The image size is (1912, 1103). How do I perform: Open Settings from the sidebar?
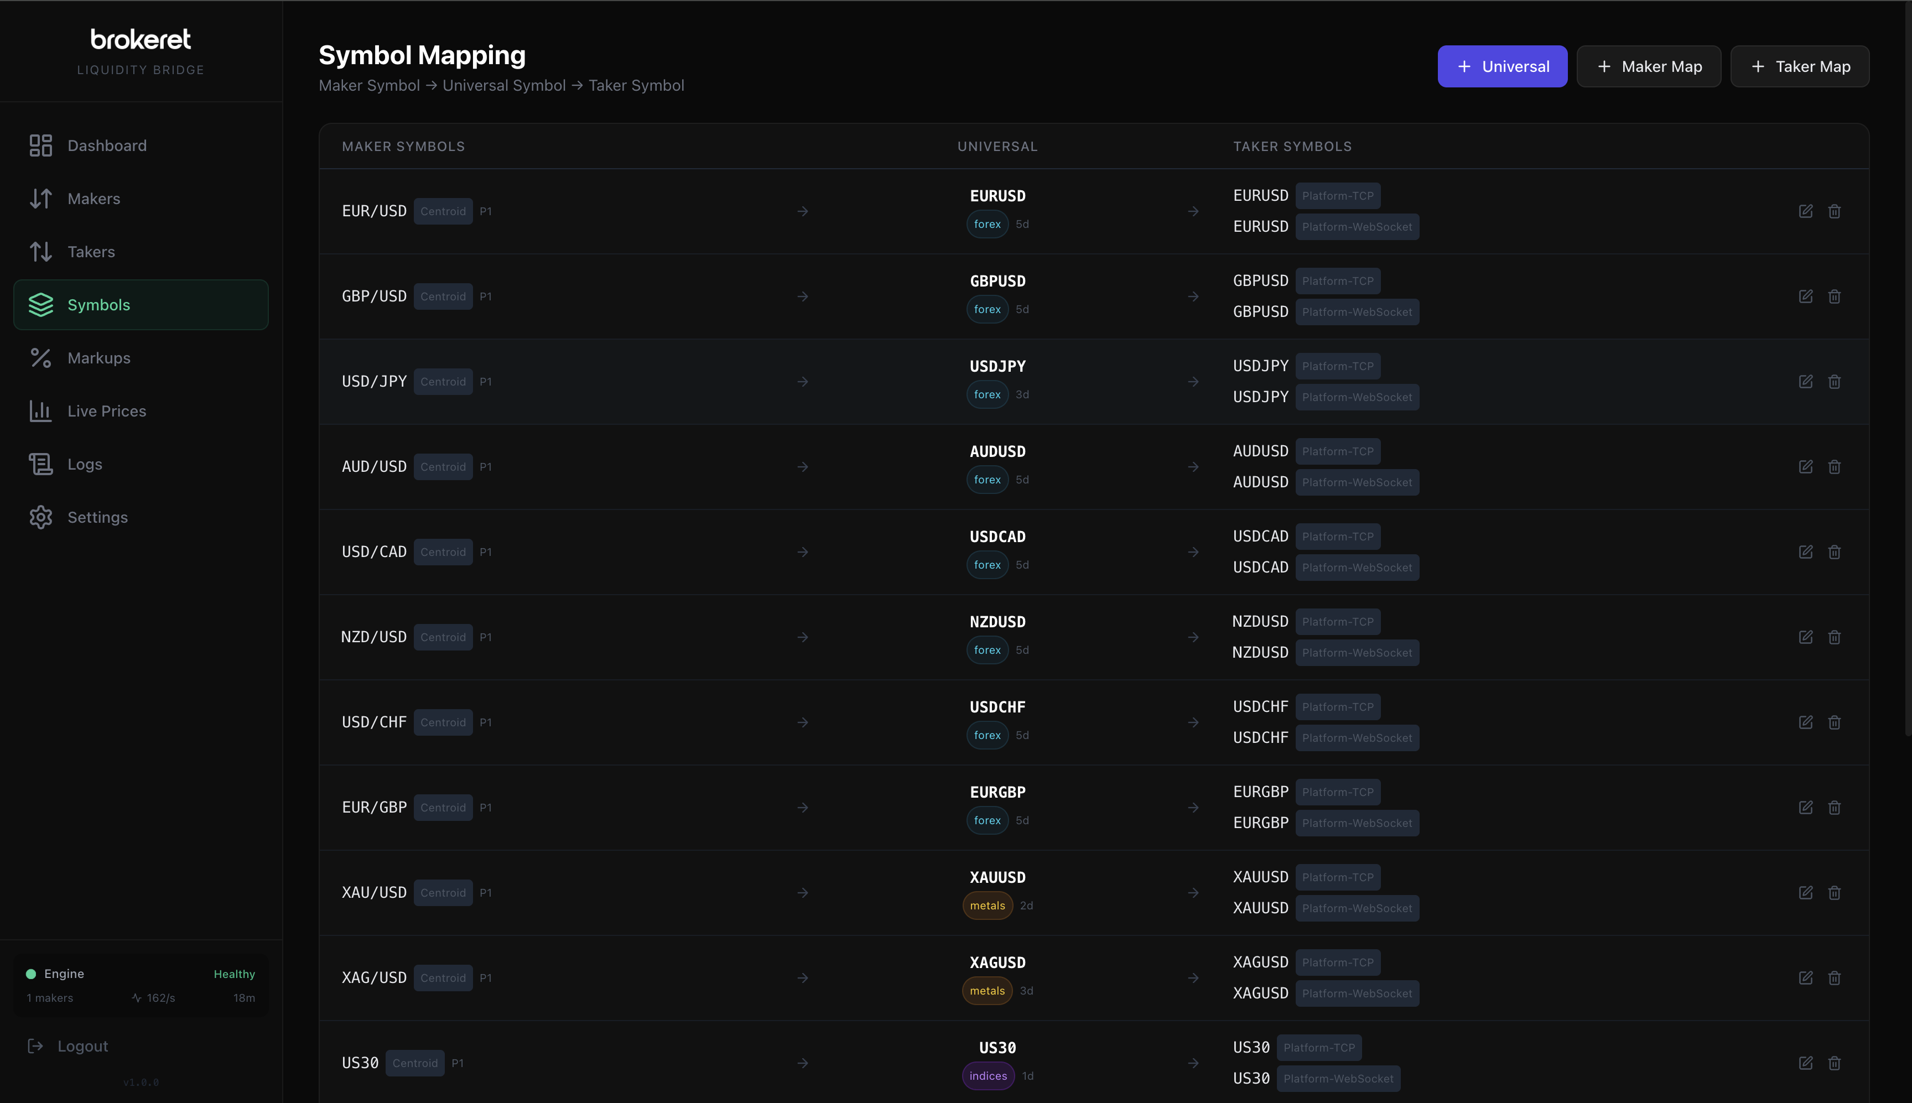tap(98, 517)
